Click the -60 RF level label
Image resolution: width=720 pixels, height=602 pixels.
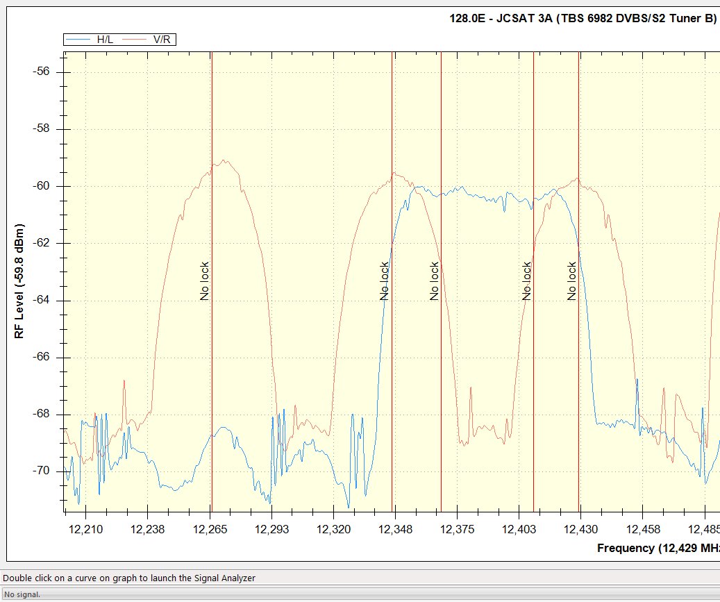pos(41,185)
